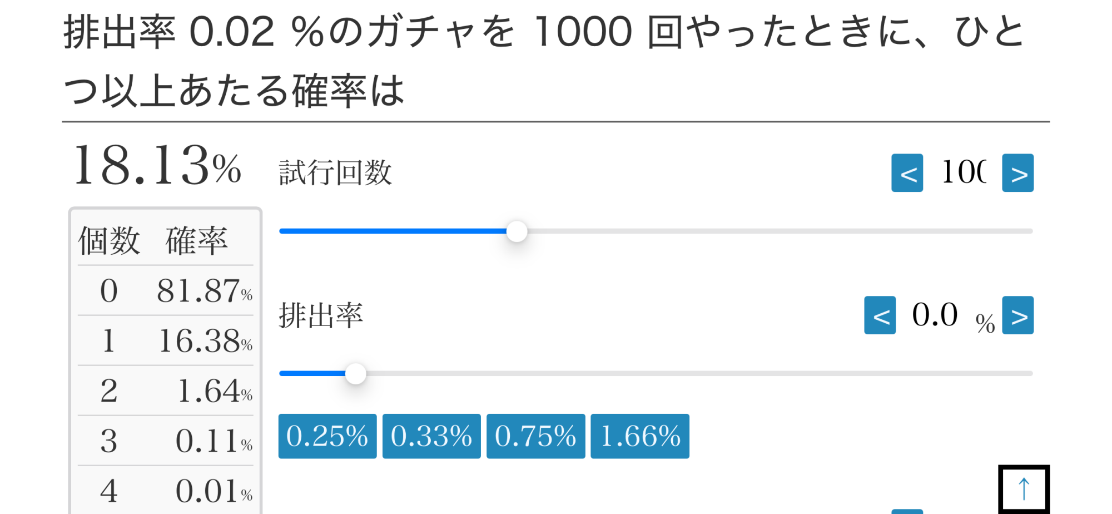Increase the drop rate with right arrow
The width and height of the screenshot is (1112, 514).
pyautogui.click(x=1017, y=315)
